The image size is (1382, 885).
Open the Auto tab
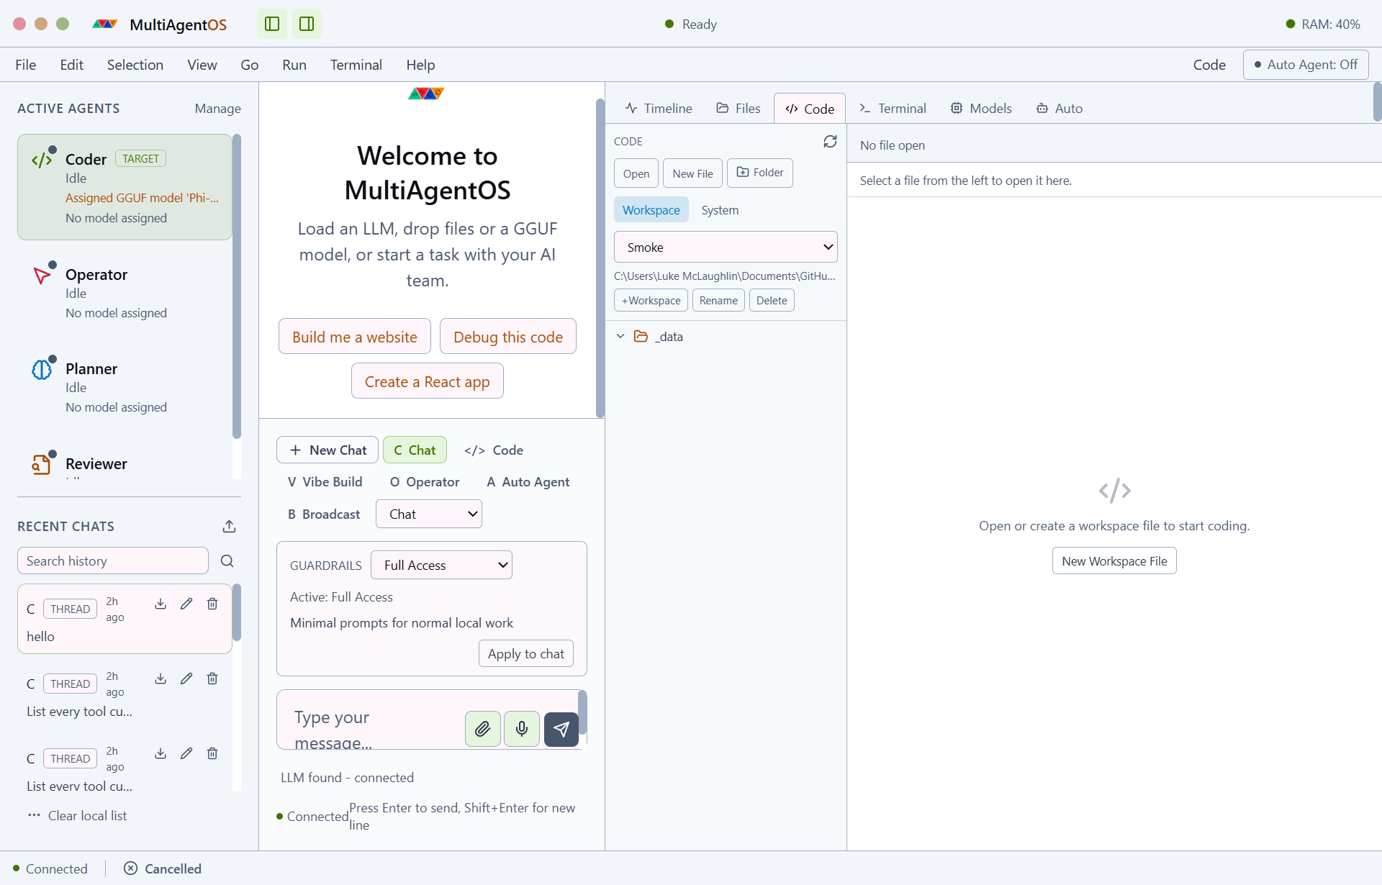(x=1060, y=109)
